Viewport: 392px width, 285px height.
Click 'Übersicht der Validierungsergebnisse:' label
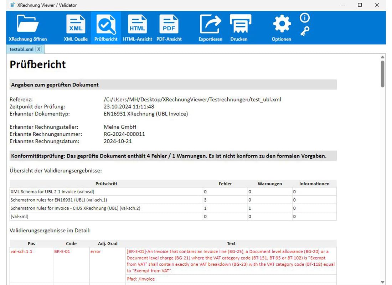[x=56, y=171]
